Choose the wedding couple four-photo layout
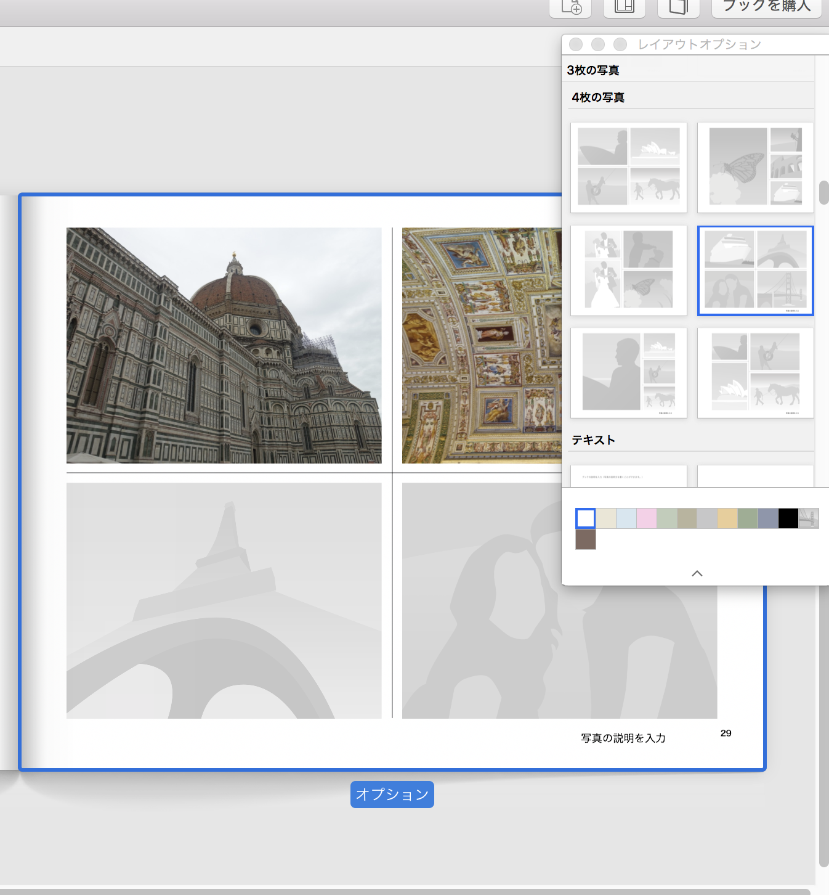This screenshot has height=895, width=829. click(x=629, y=271)
